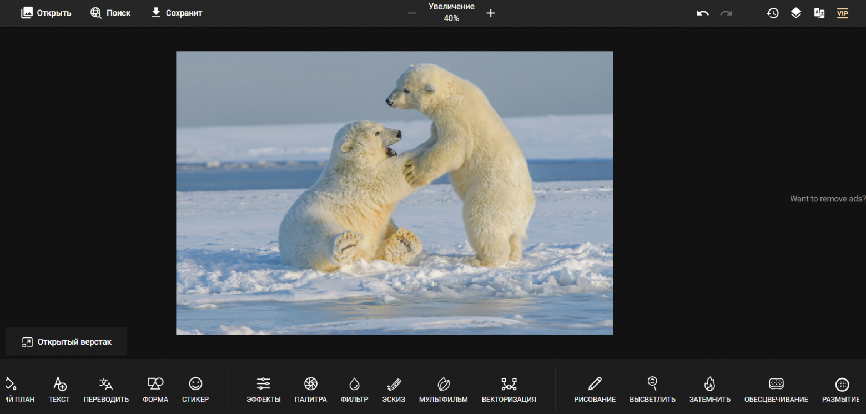Launch the Векторизация tool
The width and height of the screenshot is (866, 414).
[508, 388]
